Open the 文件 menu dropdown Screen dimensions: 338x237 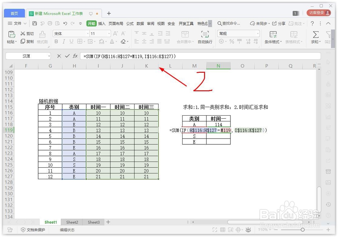[x=17, y=23]
